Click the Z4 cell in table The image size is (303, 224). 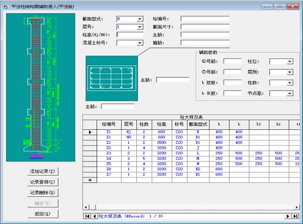click(x=109, y=159)
